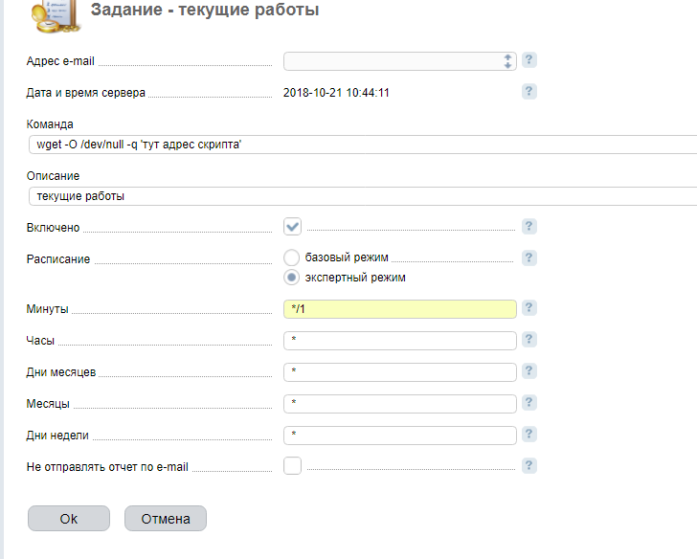Click the help icon for Расписание

[529, 258]
